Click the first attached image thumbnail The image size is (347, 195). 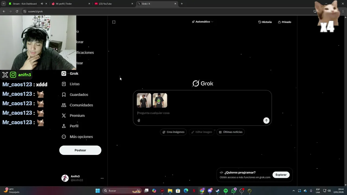(x=144, y=100)
